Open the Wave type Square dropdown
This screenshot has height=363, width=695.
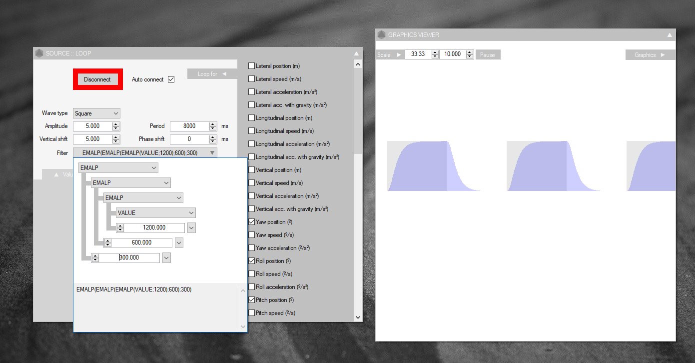[x=96, y=113]
